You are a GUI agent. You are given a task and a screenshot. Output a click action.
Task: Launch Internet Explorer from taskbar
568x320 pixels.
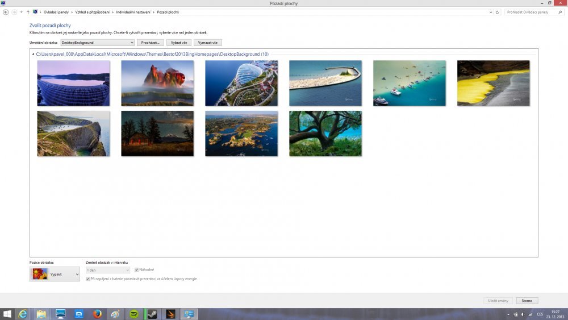[23, 314]
